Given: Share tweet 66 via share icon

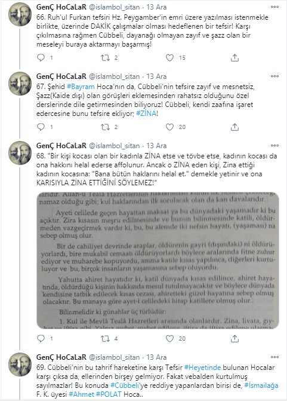Looking at the screenshot, I should click(x=234, y=58).
